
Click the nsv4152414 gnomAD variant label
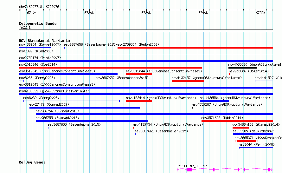(x=161, y=98)
